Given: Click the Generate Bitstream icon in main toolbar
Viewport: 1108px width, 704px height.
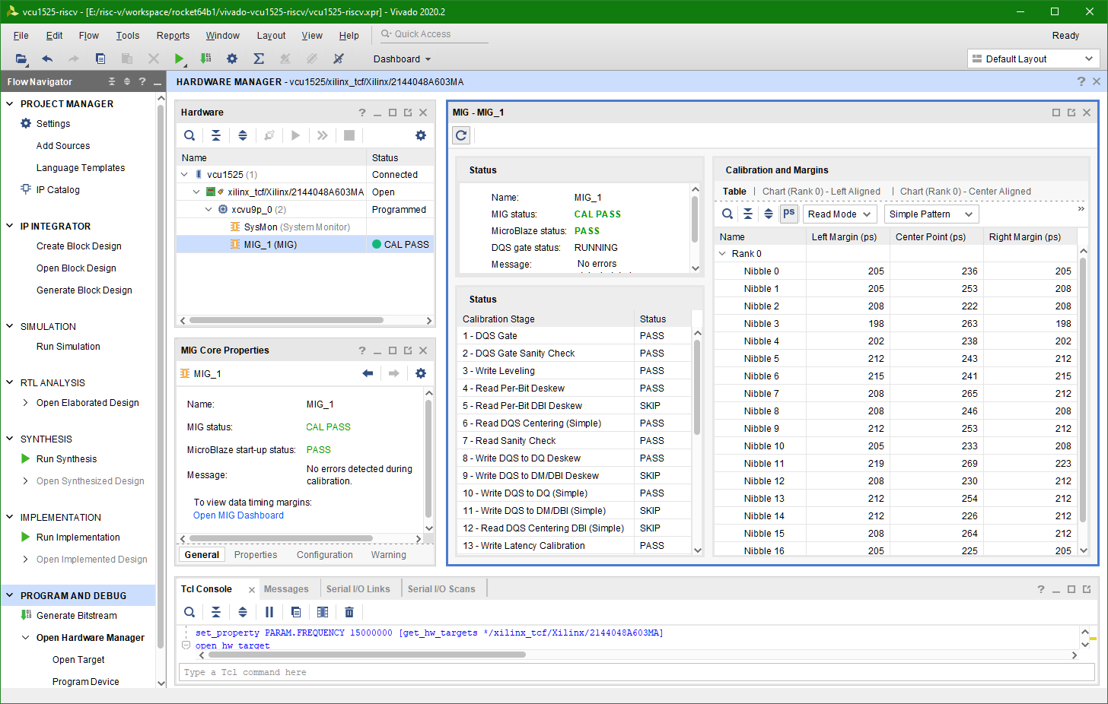Looking at the screenshot, I should [x=205, y=59].
